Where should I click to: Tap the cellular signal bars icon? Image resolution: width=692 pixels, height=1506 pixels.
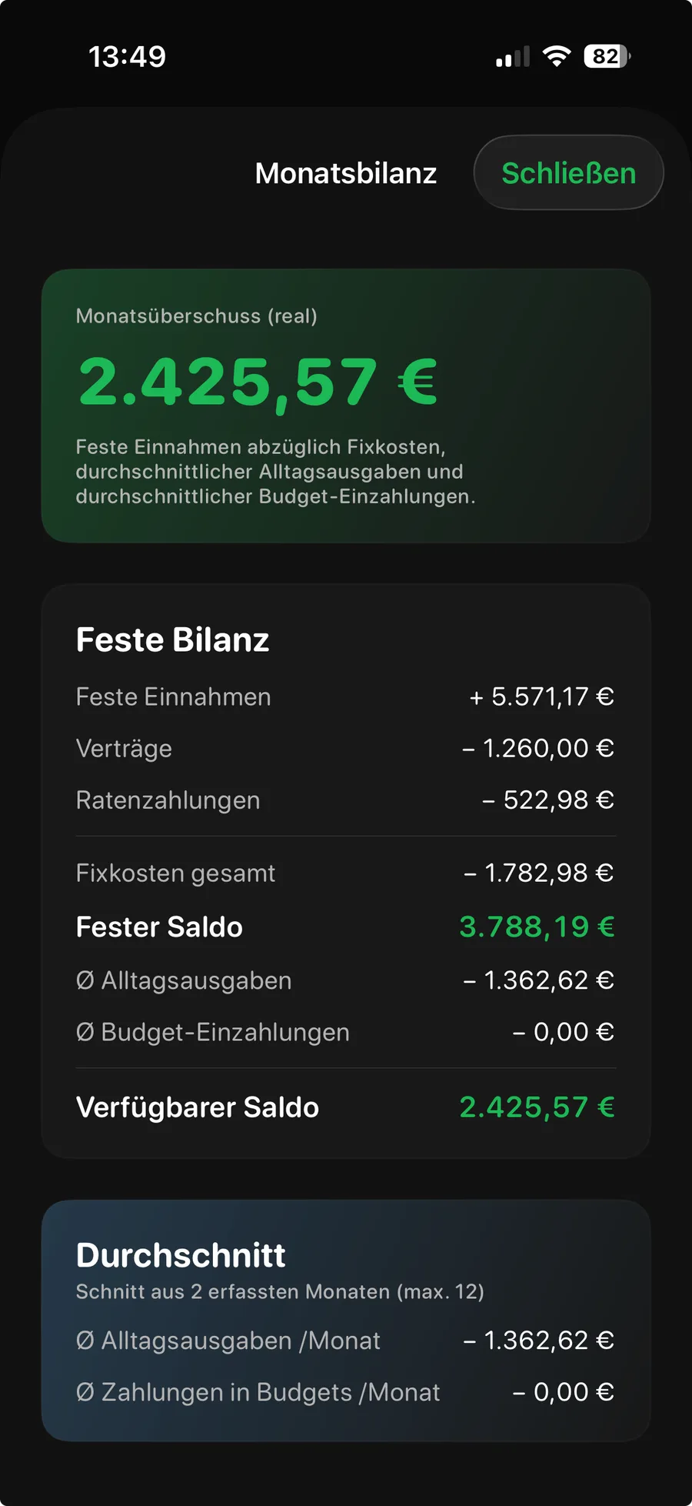tap(513, 56)
